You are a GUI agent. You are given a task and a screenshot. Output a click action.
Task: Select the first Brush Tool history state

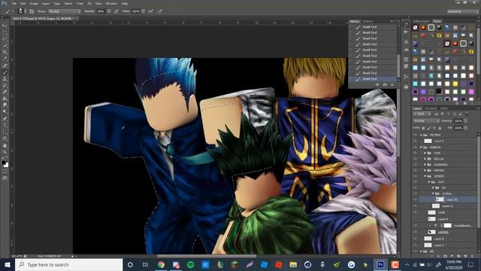[x=373, y=27]
